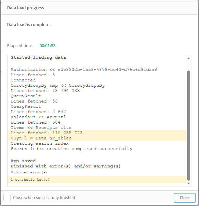The image size is (199, 206).
Task: Click the Data load progress dialog title
Action: 25,8
